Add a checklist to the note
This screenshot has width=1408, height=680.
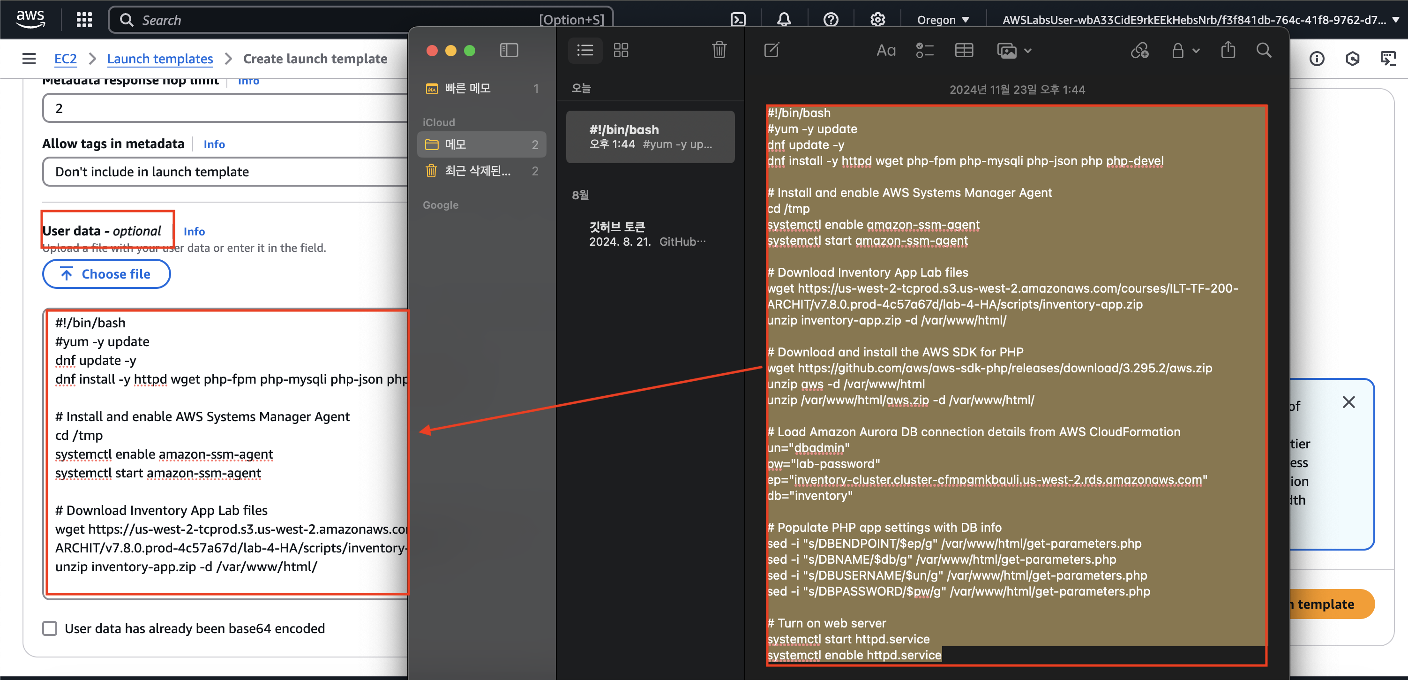click(x=924, y=50)
